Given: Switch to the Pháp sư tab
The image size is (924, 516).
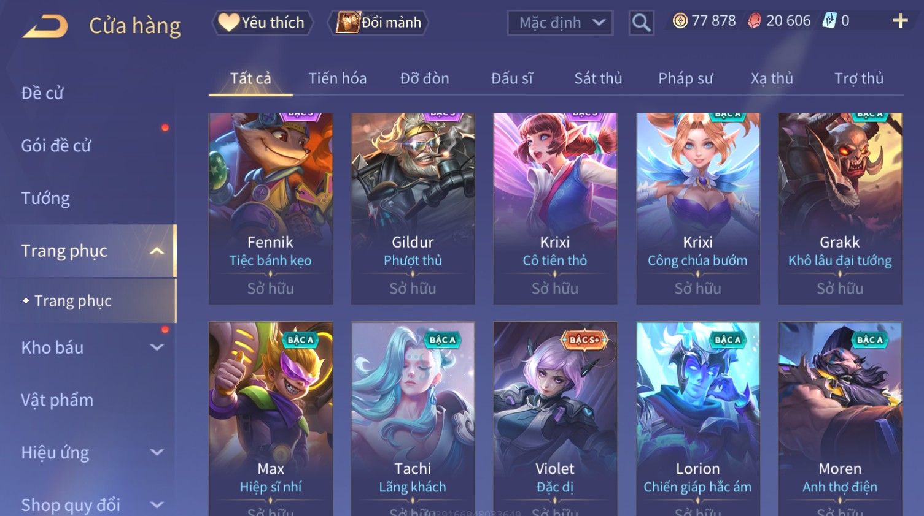Looking at the screenshot, I should [686, 78].
